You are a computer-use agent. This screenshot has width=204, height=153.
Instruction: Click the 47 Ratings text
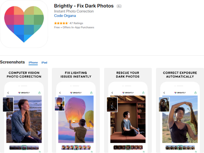[x=76, y=23]
